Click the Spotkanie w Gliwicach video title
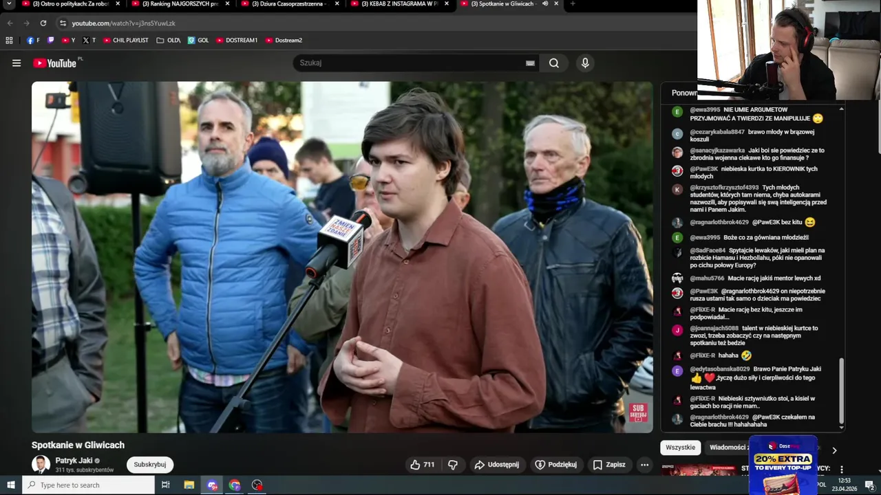Viewport: 881px width, 495px height. click(78, 445)
